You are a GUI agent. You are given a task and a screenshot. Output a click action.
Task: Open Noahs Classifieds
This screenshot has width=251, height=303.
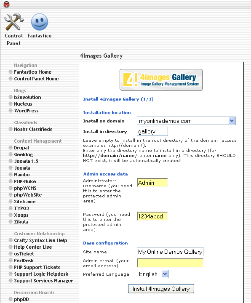[33, 129]
